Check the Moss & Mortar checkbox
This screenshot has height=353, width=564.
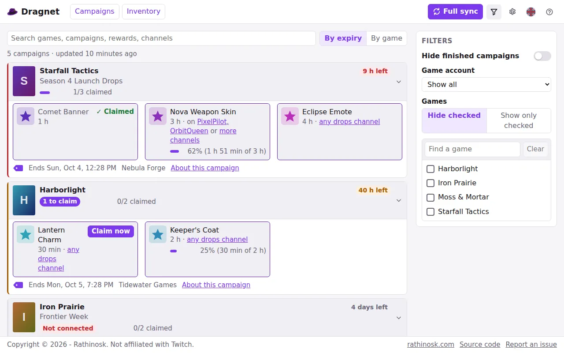click(430, 197)
